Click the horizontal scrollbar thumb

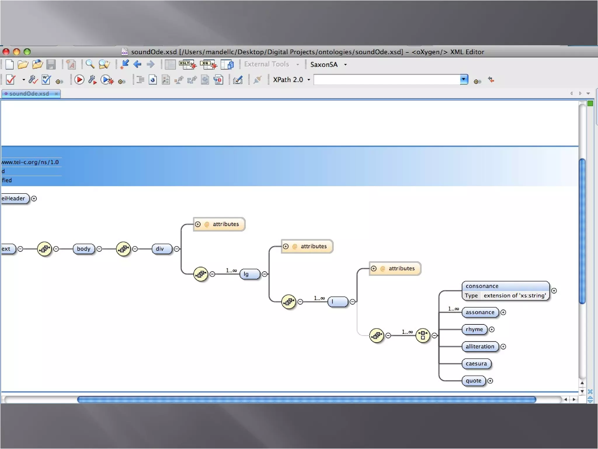[307, 400]
